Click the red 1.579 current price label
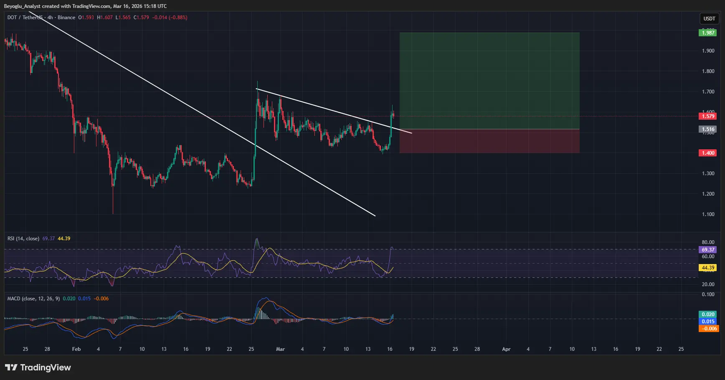The image size is (725, 380). (x=708, y=116)
